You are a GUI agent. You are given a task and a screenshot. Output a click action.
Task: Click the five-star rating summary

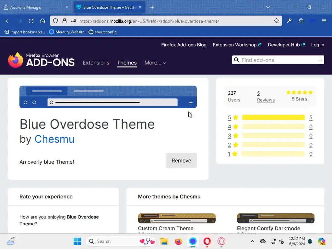pyautogui.click(x=299, y=96)
